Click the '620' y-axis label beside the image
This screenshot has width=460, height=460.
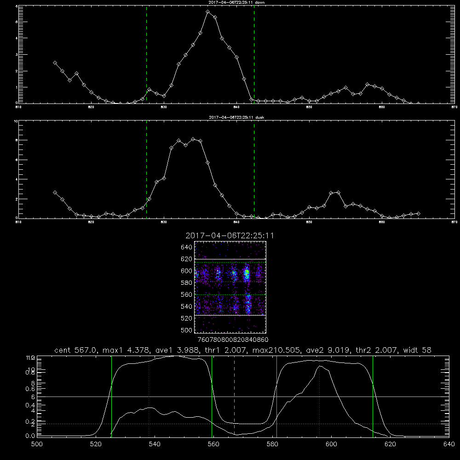point(187,259)
